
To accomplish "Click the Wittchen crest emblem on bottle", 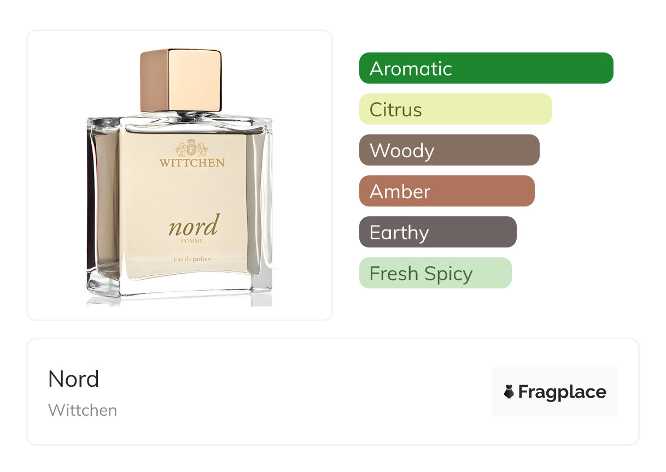I will pyautogui.click(x=191, y=148).
